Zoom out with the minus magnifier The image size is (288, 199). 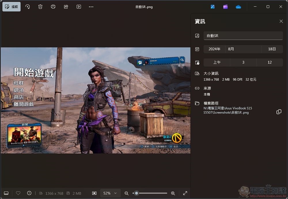pyautogui.click(x=126, y=193)
